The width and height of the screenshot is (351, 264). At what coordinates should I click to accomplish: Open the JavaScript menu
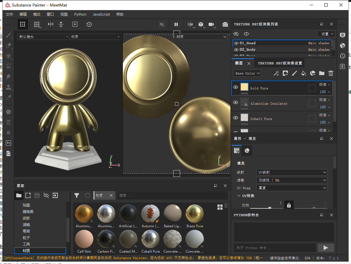(101, 14)
